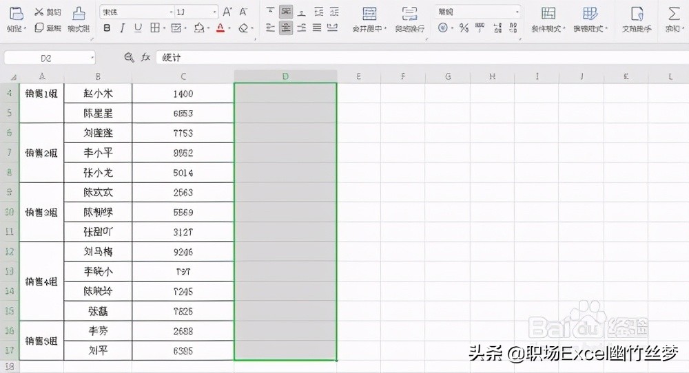Open the font size dropdown

[x=214, y=12]
